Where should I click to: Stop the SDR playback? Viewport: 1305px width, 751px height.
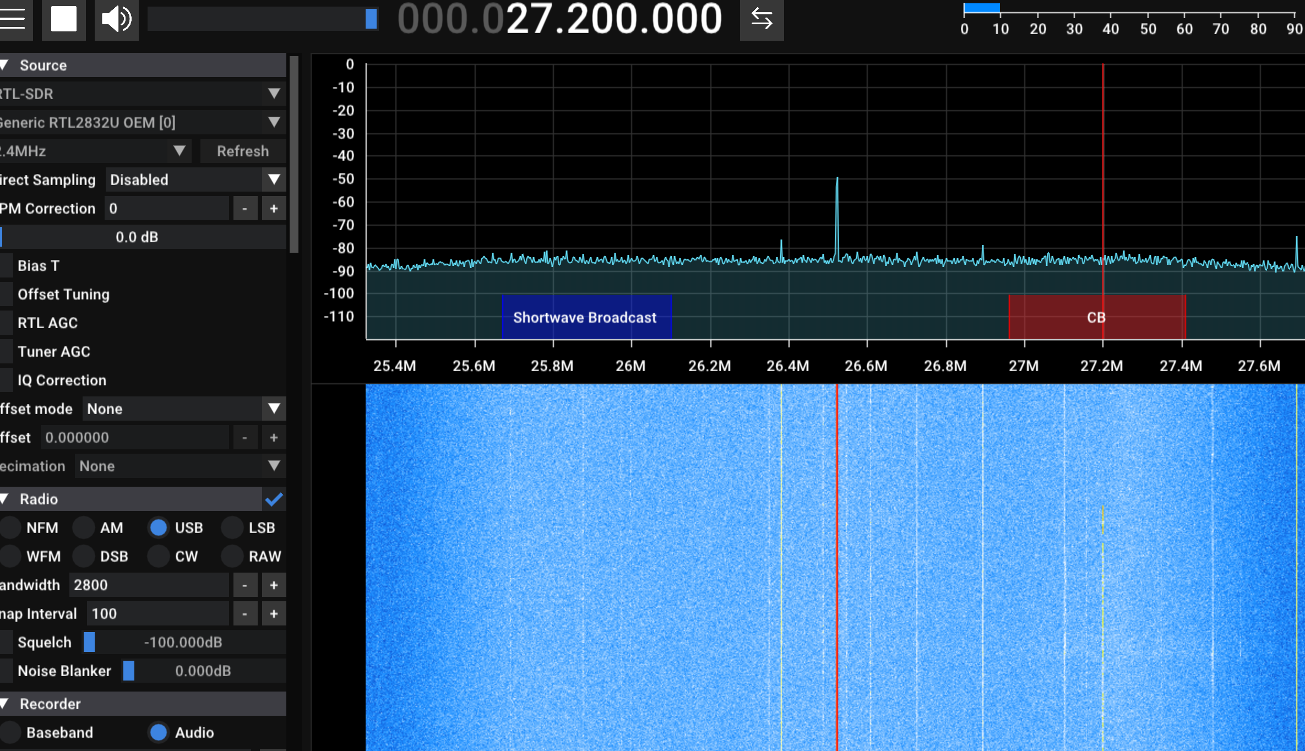coord(64,19)
